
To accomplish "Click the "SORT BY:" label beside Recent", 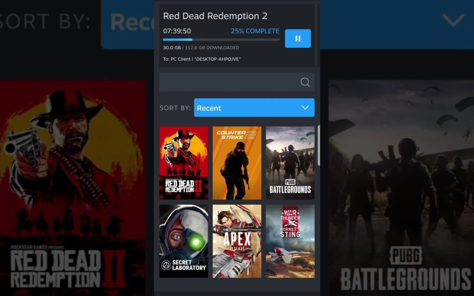I will click(175, 108).
